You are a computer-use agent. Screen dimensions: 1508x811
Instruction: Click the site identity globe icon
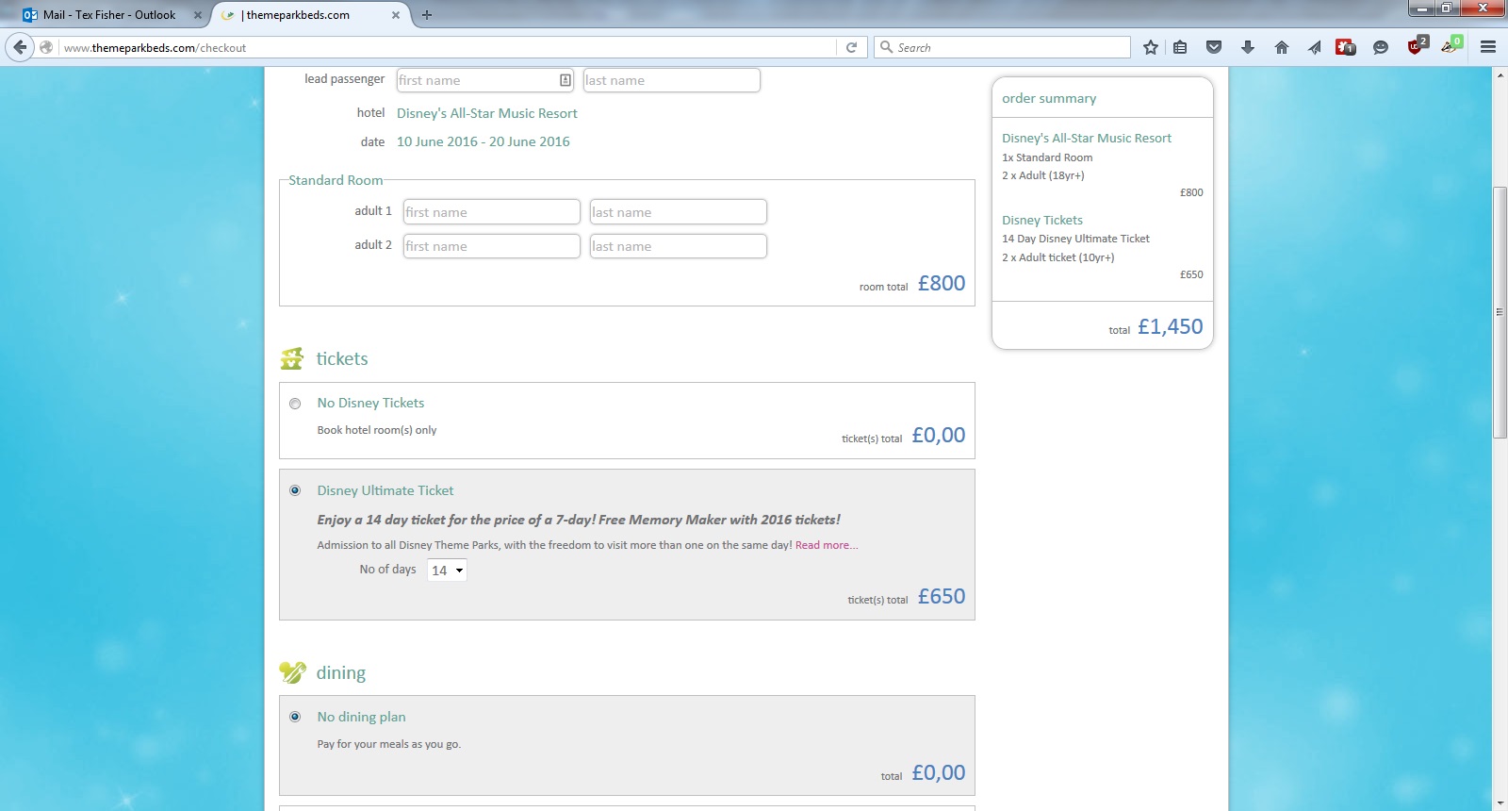pyautogui.click(x=46, y=47)
